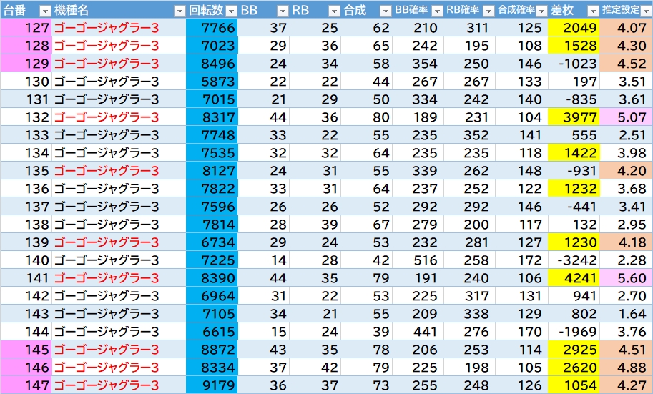Viewport: 653px width, 394px height.
Task: Select estimated setting cell 2.28
Action: pos(627,260)
